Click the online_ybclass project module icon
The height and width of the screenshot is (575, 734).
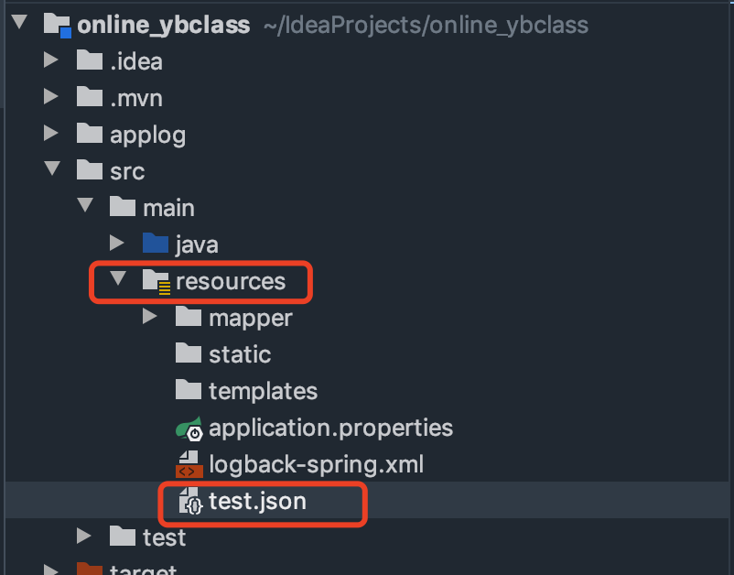(x=57, y=25)
